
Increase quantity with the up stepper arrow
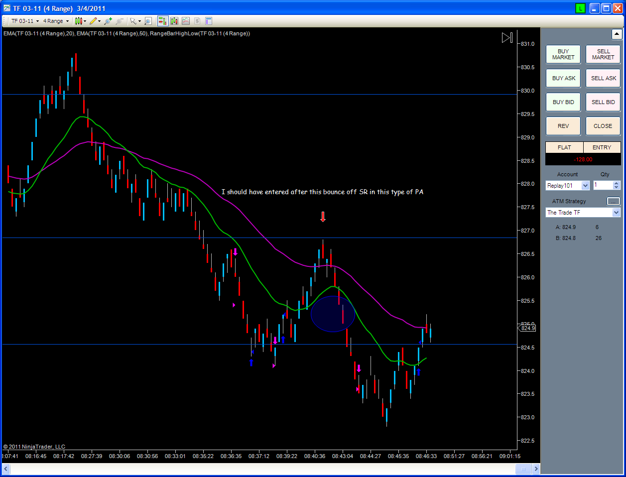(x=617, y=183)
